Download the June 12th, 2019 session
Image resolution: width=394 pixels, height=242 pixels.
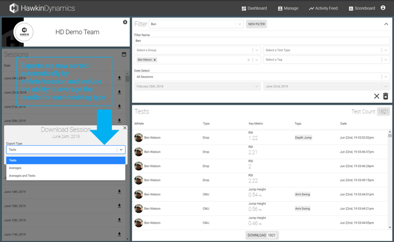(119, 220)
